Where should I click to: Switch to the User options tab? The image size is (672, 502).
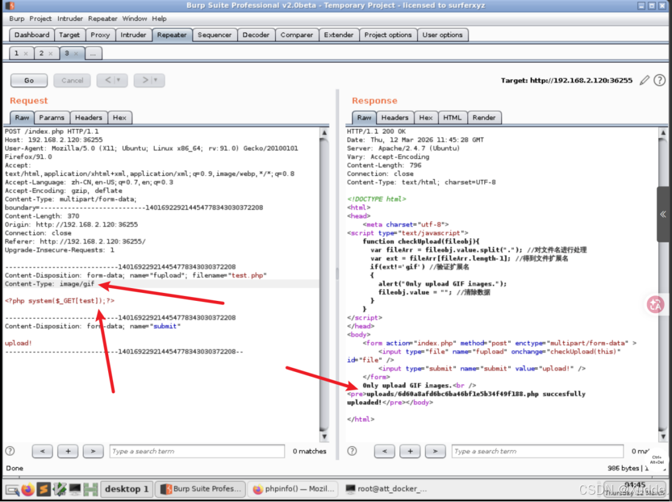click(x=442, y=35)
